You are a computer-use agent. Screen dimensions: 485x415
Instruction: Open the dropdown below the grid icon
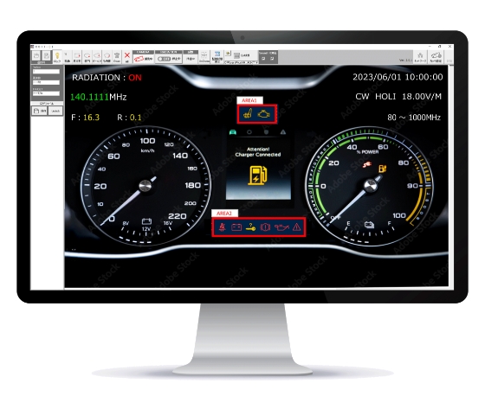241,62
